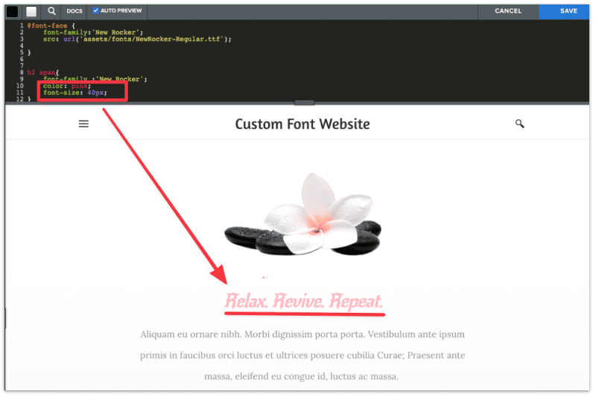
Task: Click the @font-face rule on line 1
Action: 46,25
